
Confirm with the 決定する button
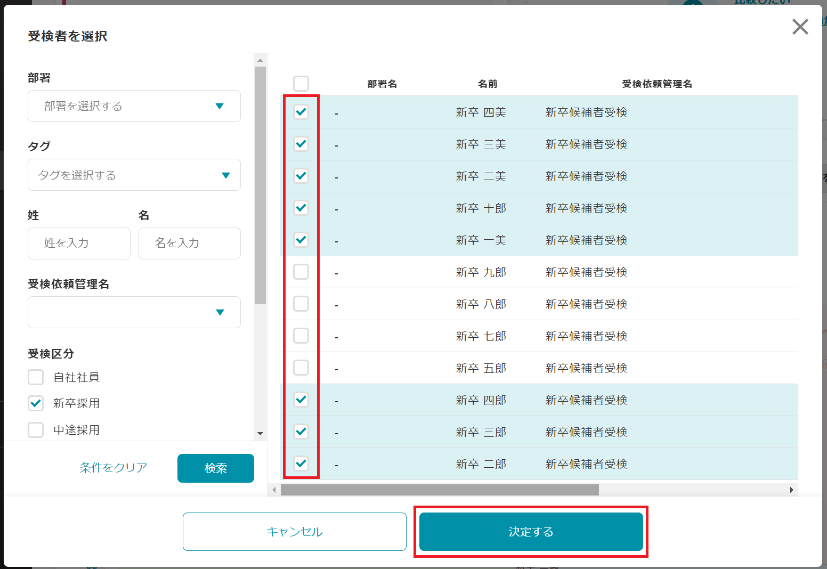tap(531, 532)
